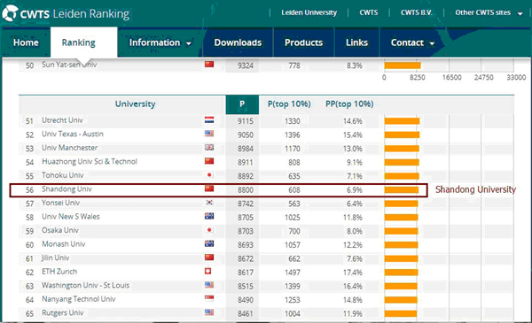Click the CWTS Leiden Ranking logo icon
Viewport: 532px width, 323px height.
[10, 13]
